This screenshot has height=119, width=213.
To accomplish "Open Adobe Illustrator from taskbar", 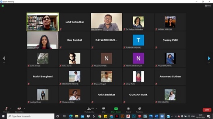I will (x=123, y=116).
